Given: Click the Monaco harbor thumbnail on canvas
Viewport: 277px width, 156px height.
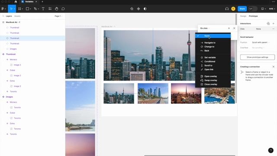Looking at the screenshot, I should 219,94.
